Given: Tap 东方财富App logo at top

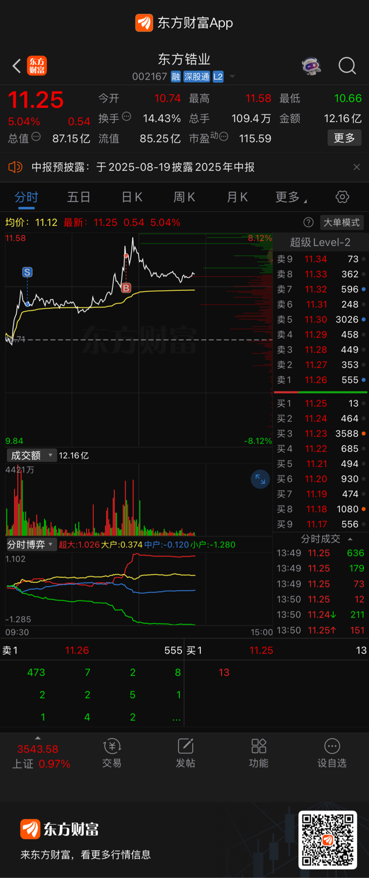Looking at the screenshot, I should [184, 23].
